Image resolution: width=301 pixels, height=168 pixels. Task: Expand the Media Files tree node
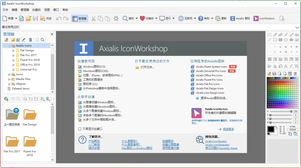[9, 79]
